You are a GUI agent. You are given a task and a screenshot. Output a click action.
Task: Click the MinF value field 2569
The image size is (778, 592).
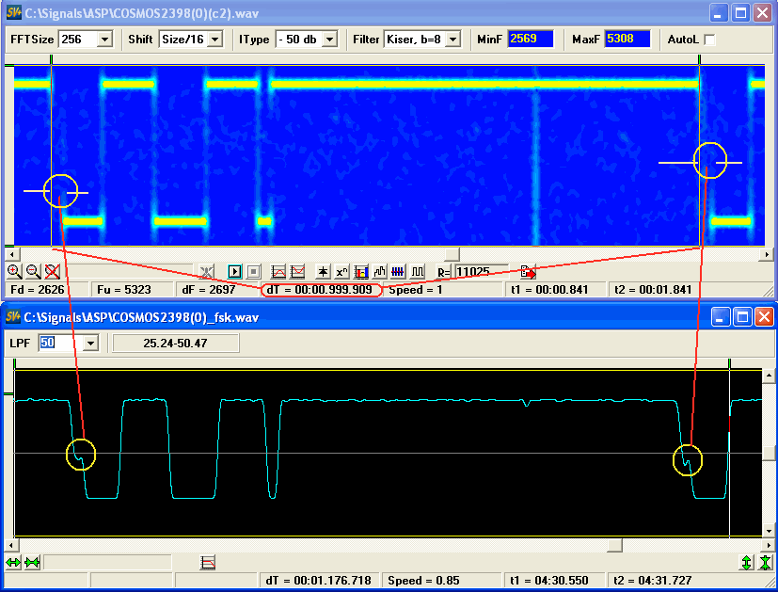(531, 40)
